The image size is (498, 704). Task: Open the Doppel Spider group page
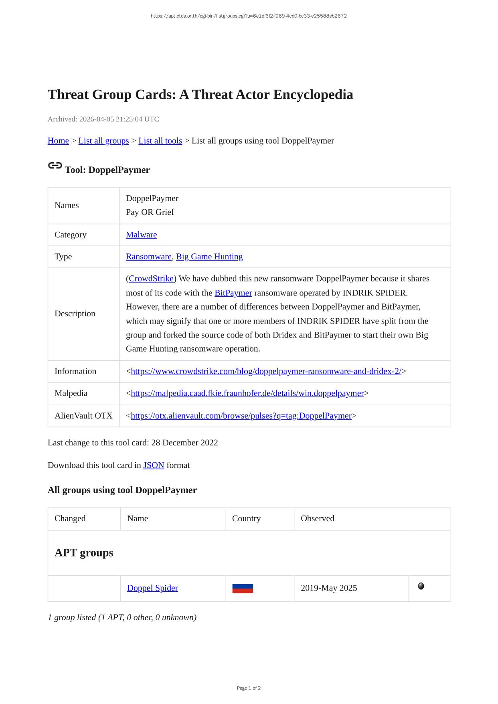pos(152,588)
